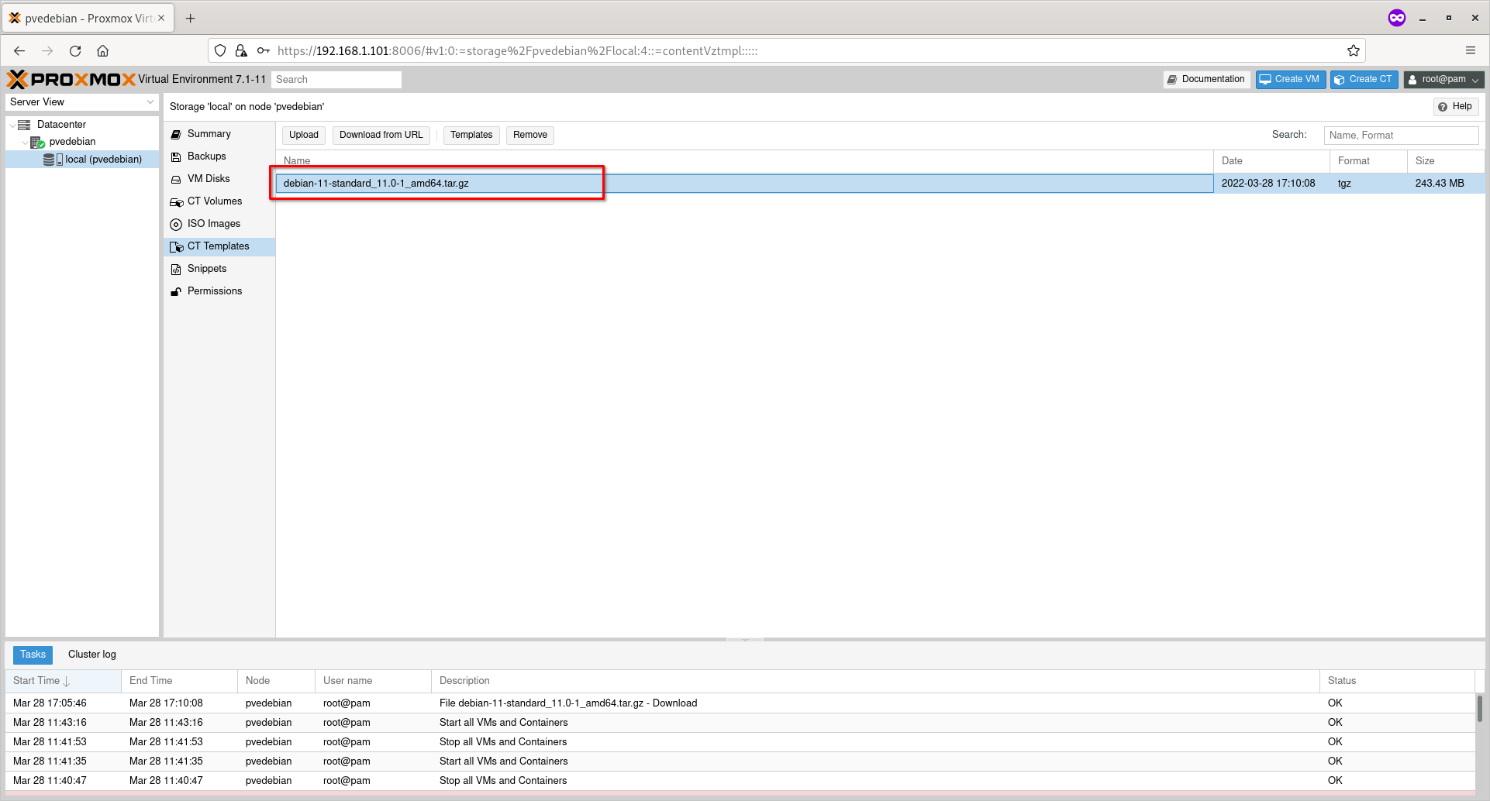
Task: Click the Permissions unlock icon
Action: (x=176, y=291)
